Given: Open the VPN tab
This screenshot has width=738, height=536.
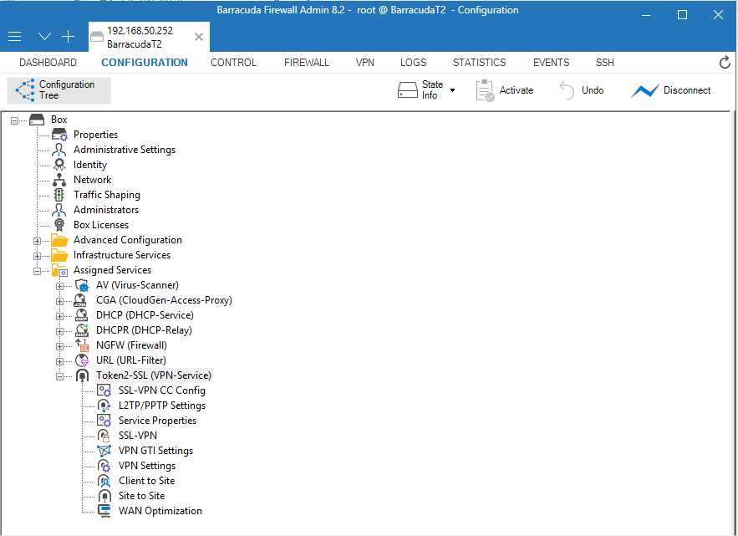Looking at the screenshot, I should coord(364,63).
